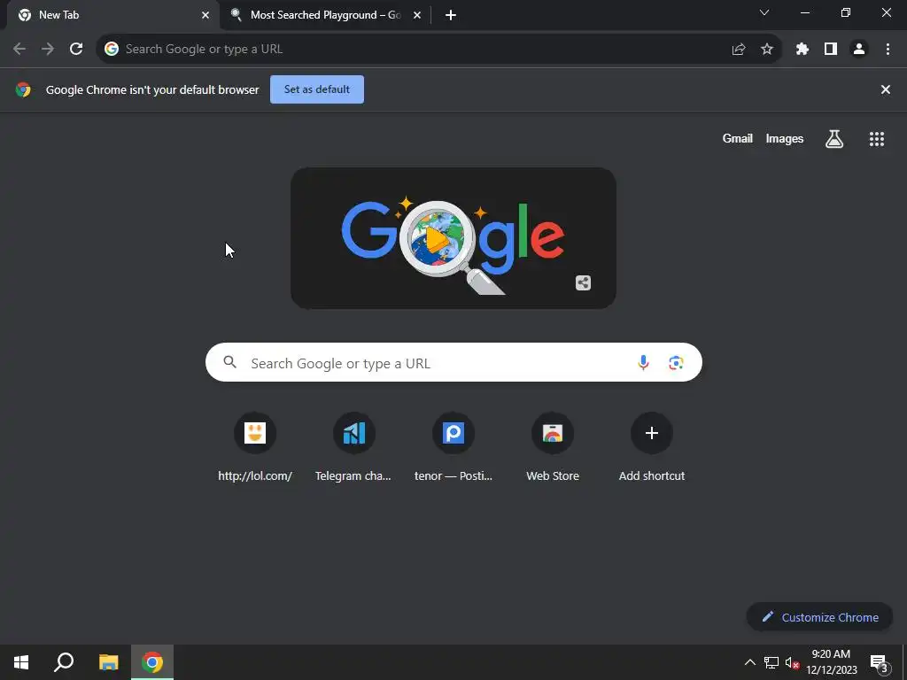Open the tenor shortcut tile
Screen dimensions: 907x680
click(x=453, y=447)
